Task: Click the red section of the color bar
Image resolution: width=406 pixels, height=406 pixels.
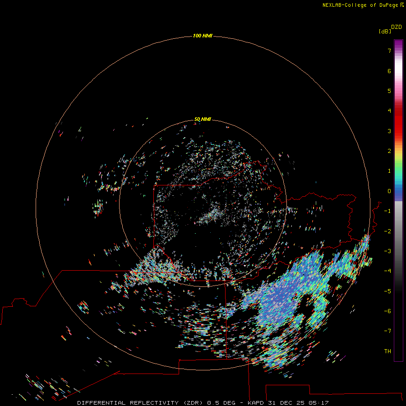Action: tap(398, 119)
